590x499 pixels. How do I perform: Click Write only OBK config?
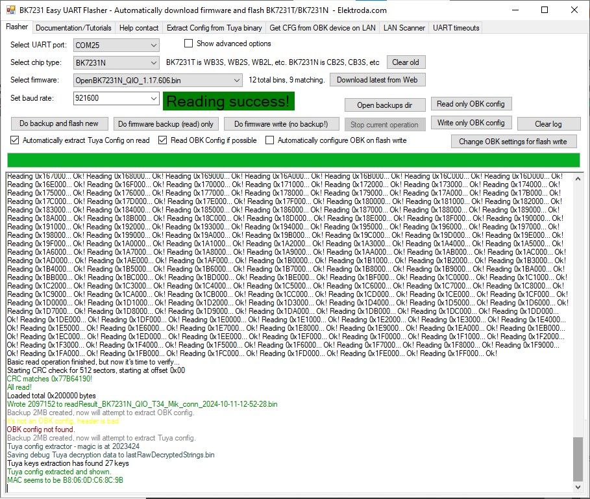(x=471, y=123)
